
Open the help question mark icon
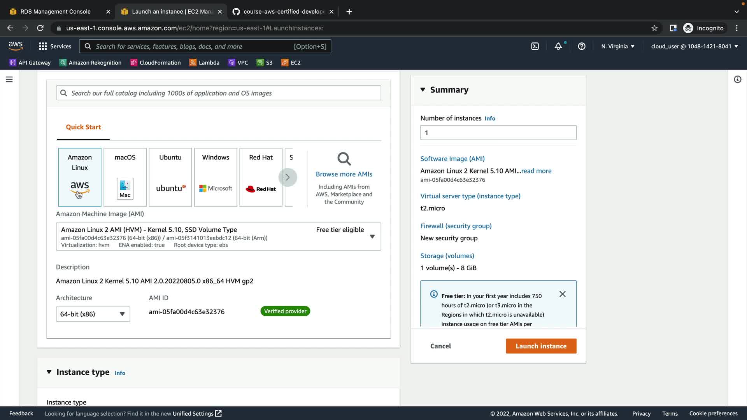click(582, 46)
